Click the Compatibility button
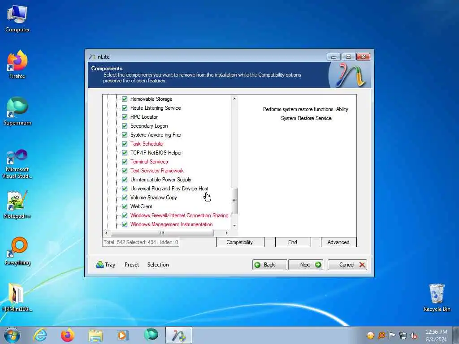The height and width of the screenshot is (344, 459). pos(240,242)
